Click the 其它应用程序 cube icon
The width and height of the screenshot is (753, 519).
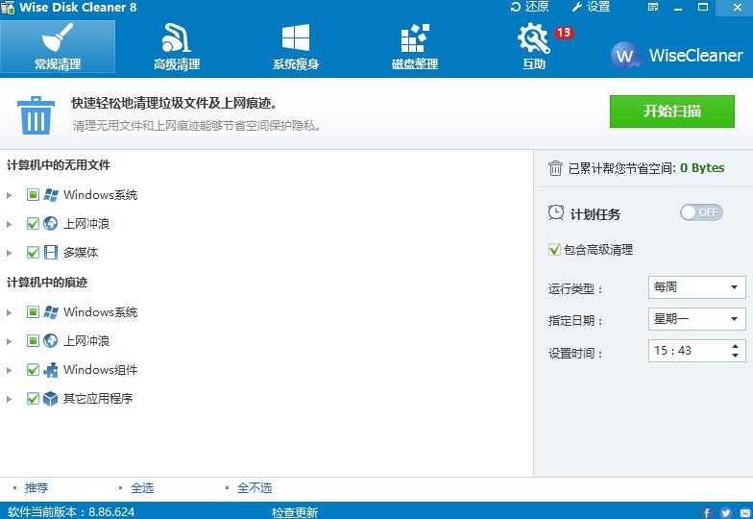pyautogui.click(x=50, y=398)
